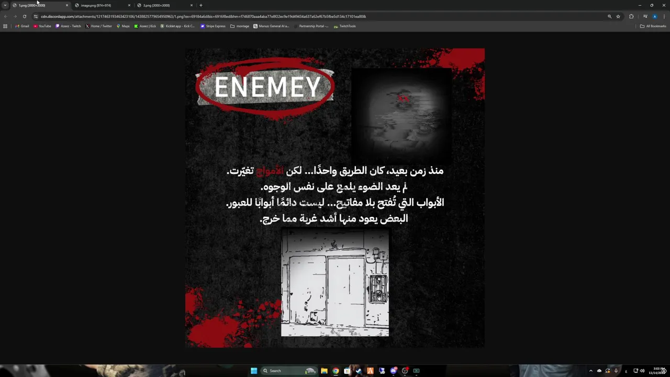Screen dimensions: 670x377
Task: Open the Home / Twitter bookmark
Action: 99,26
